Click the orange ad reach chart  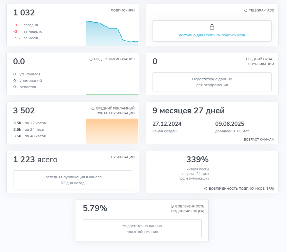click(x=112, y=131)
